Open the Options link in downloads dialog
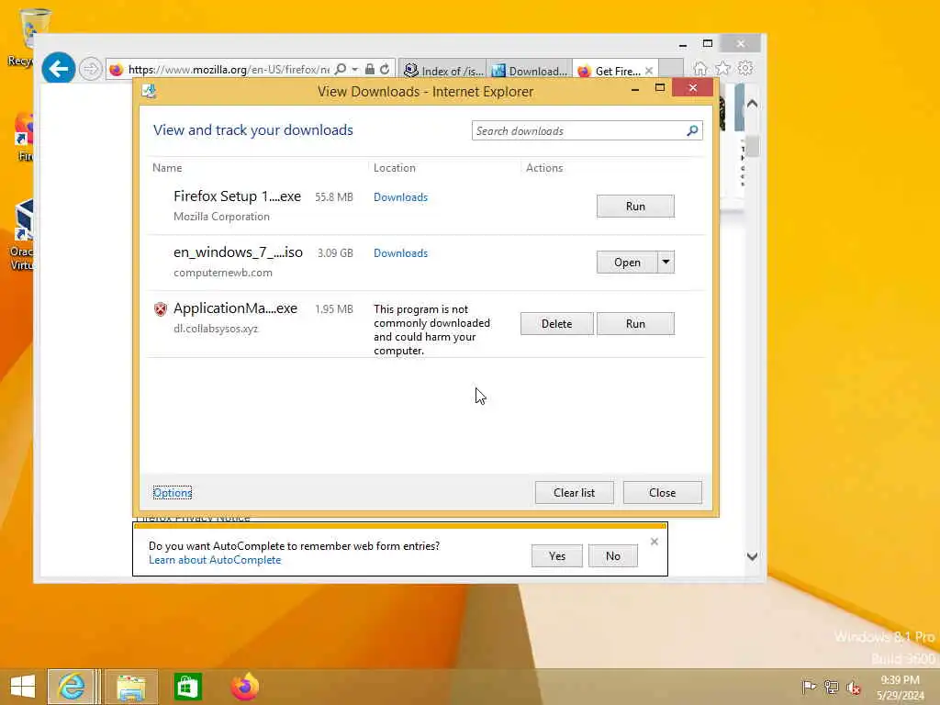Screen dimensions: 940x705 tap(172, 493)
